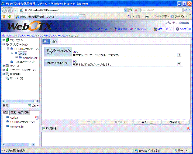Click the browser Home icon

click(129, 16)
